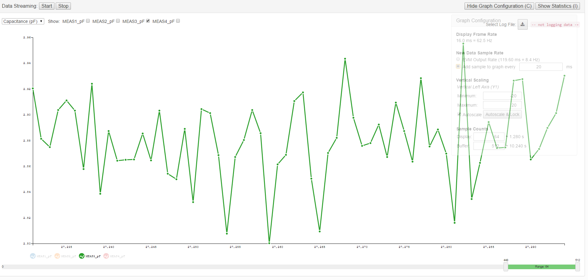Click the '-- not logging data --' status text
The width and height of the screenshot is (588, 280).
pos(555,25)
